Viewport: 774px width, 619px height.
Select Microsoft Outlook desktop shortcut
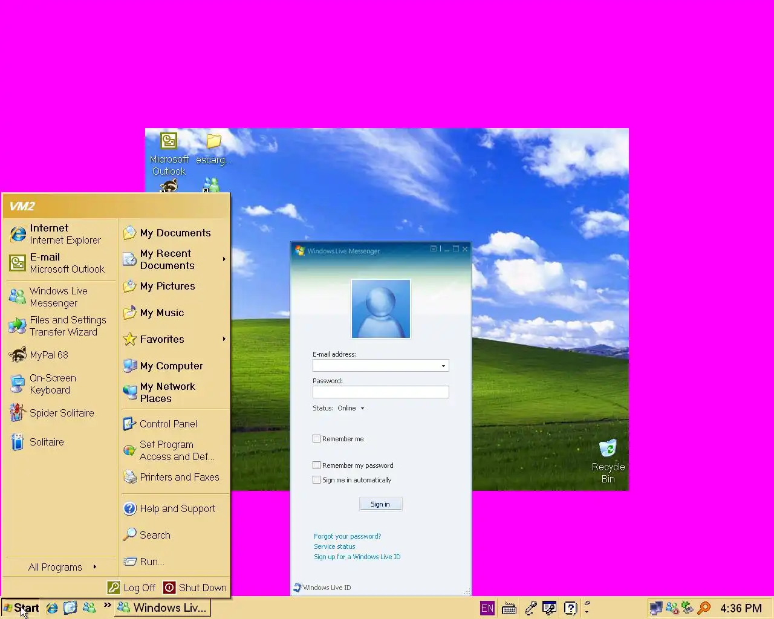pos(169,154)
